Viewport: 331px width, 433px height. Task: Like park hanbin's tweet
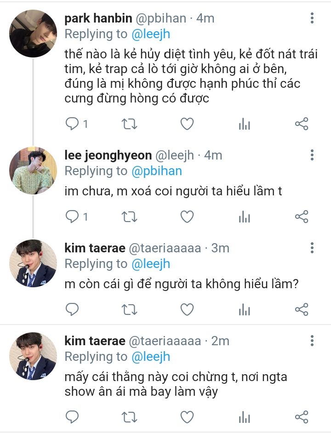pos(187,124)
